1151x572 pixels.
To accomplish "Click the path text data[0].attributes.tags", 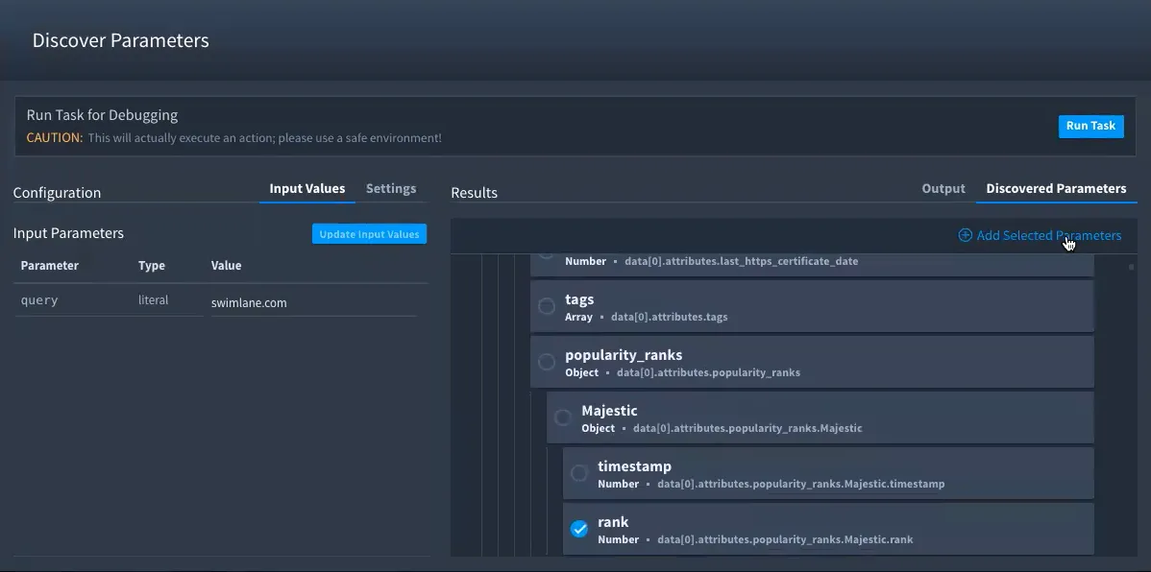I will pyautogui.click(x=670, y=317).
